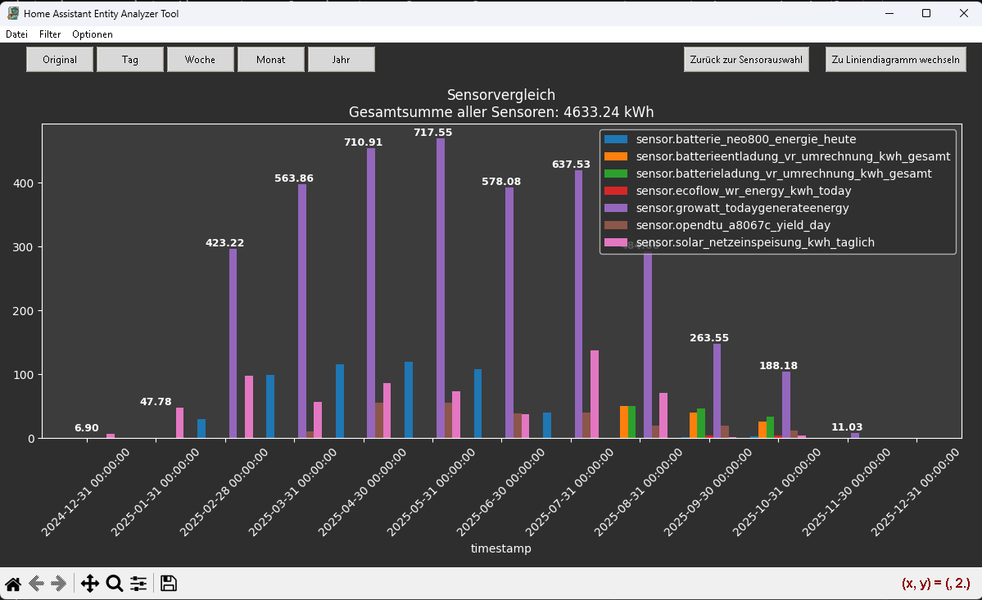Switch aggregation to Woche
This screenshot has height=600, width=982.
pyautogui.click(x=201, y=60)
